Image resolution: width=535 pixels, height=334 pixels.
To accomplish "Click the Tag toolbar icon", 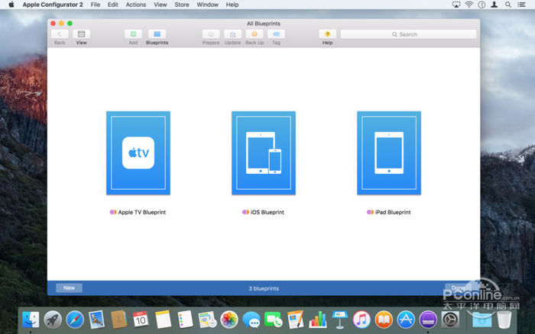I will pos(276,34).
